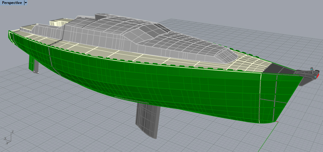
Task: Open the Perspective viewport dropdown arrow
Action: 26,3
